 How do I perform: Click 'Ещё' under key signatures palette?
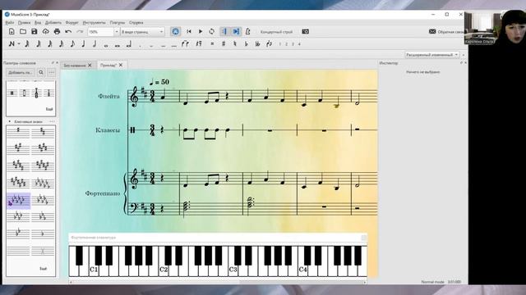click(x=44, y=269)
